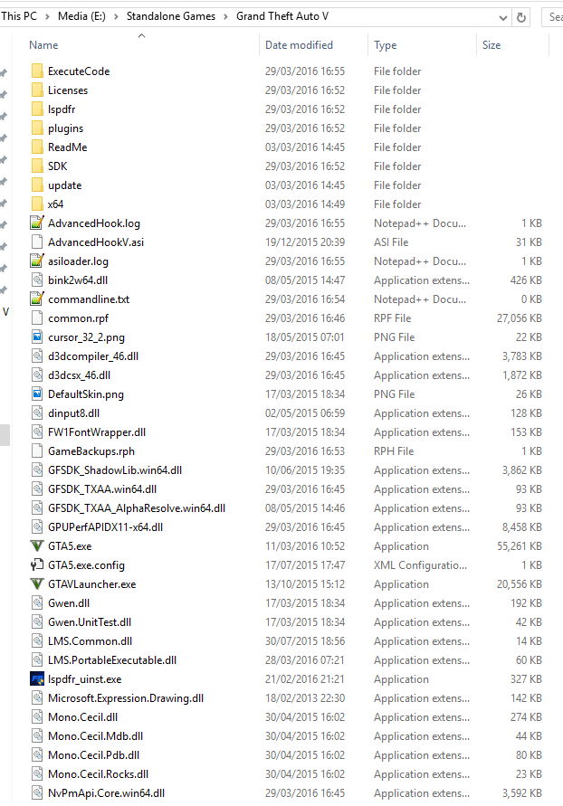
Task: Click the common.rpf file icon
Action: (x=37, y=318)
